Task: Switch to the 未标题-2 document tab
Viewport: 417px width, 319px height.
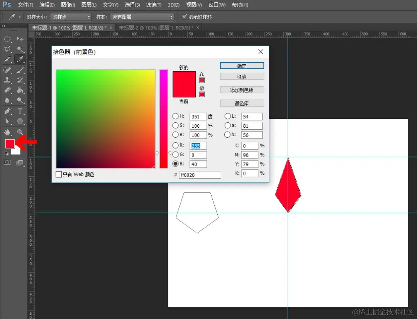Action: (x=156, y=28)
